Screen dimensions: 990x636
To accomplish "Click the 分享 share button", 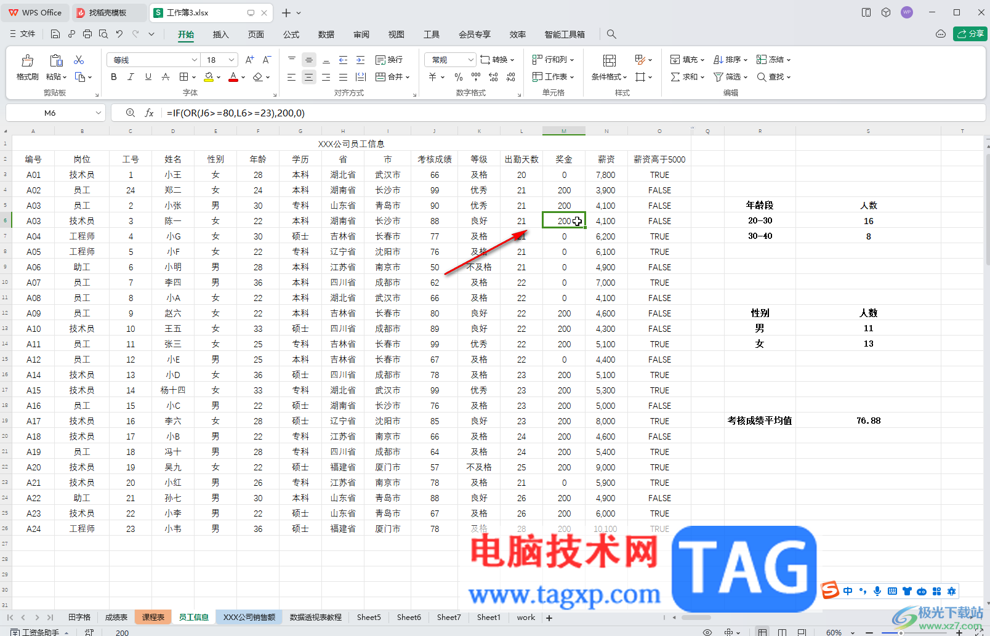I will [x=970, y=34].
